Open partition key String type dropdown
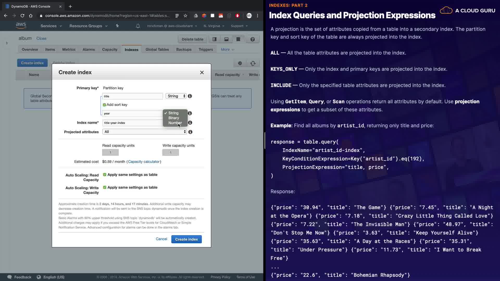 pyautogui.click(x=176, y=96)
